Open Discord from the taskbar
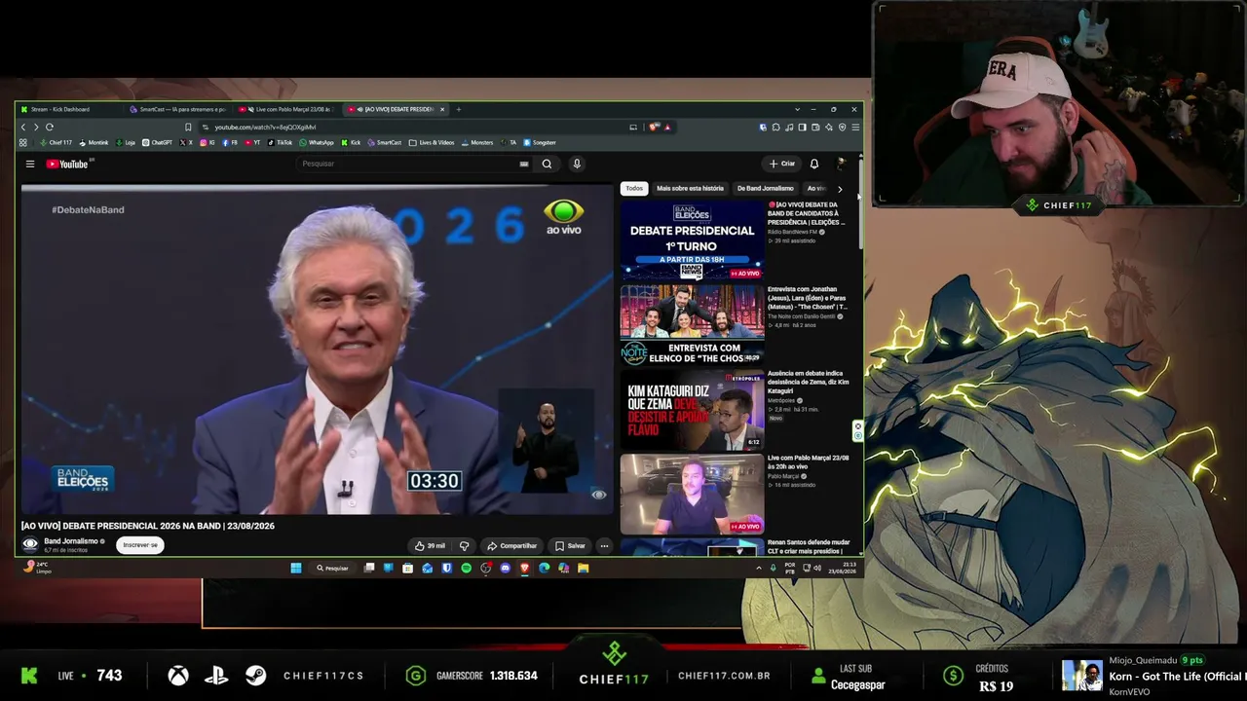 pos(505,568)
